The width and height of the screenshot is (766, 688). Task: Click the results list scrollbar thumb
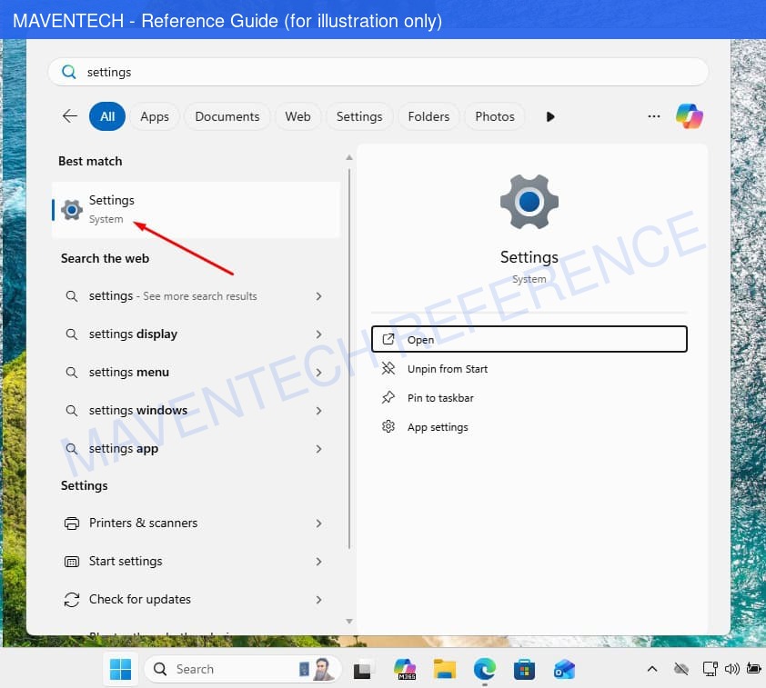coord(349,359)
